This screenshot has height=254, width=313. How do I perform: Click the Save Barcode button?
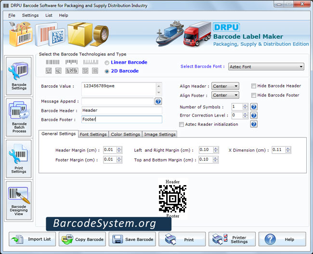[x=132, y=239]
